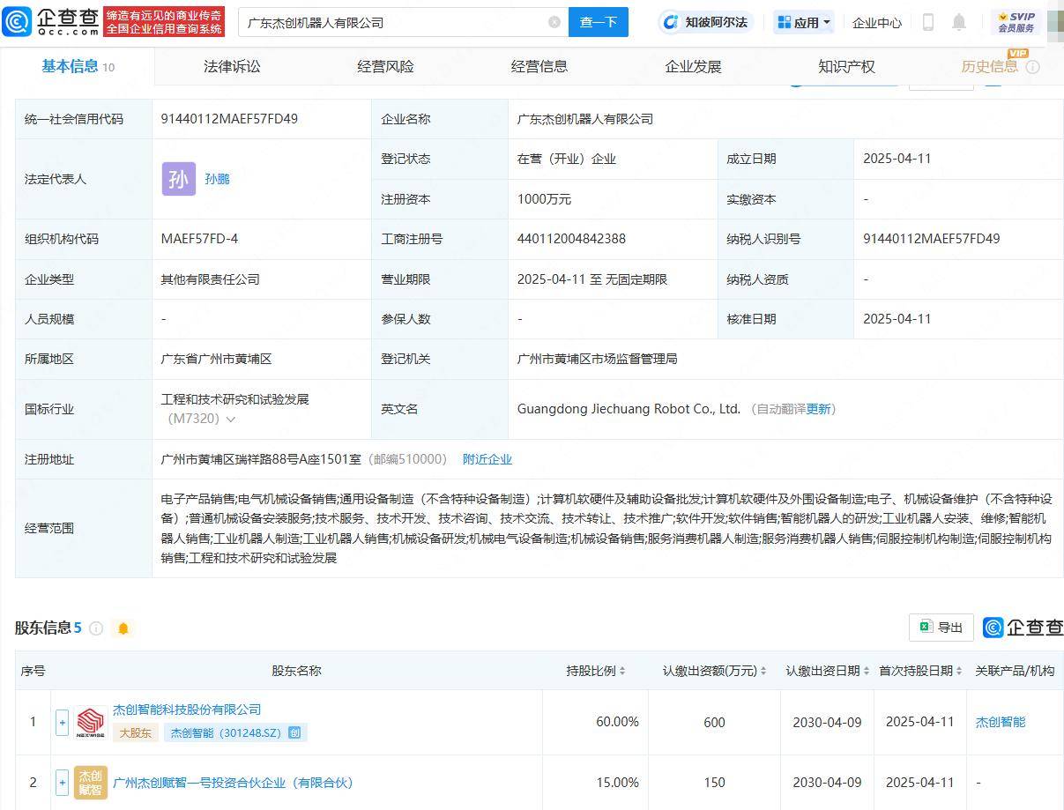
Task: Open legal representative 孙鹏 link
Action: tap(217, 179)
